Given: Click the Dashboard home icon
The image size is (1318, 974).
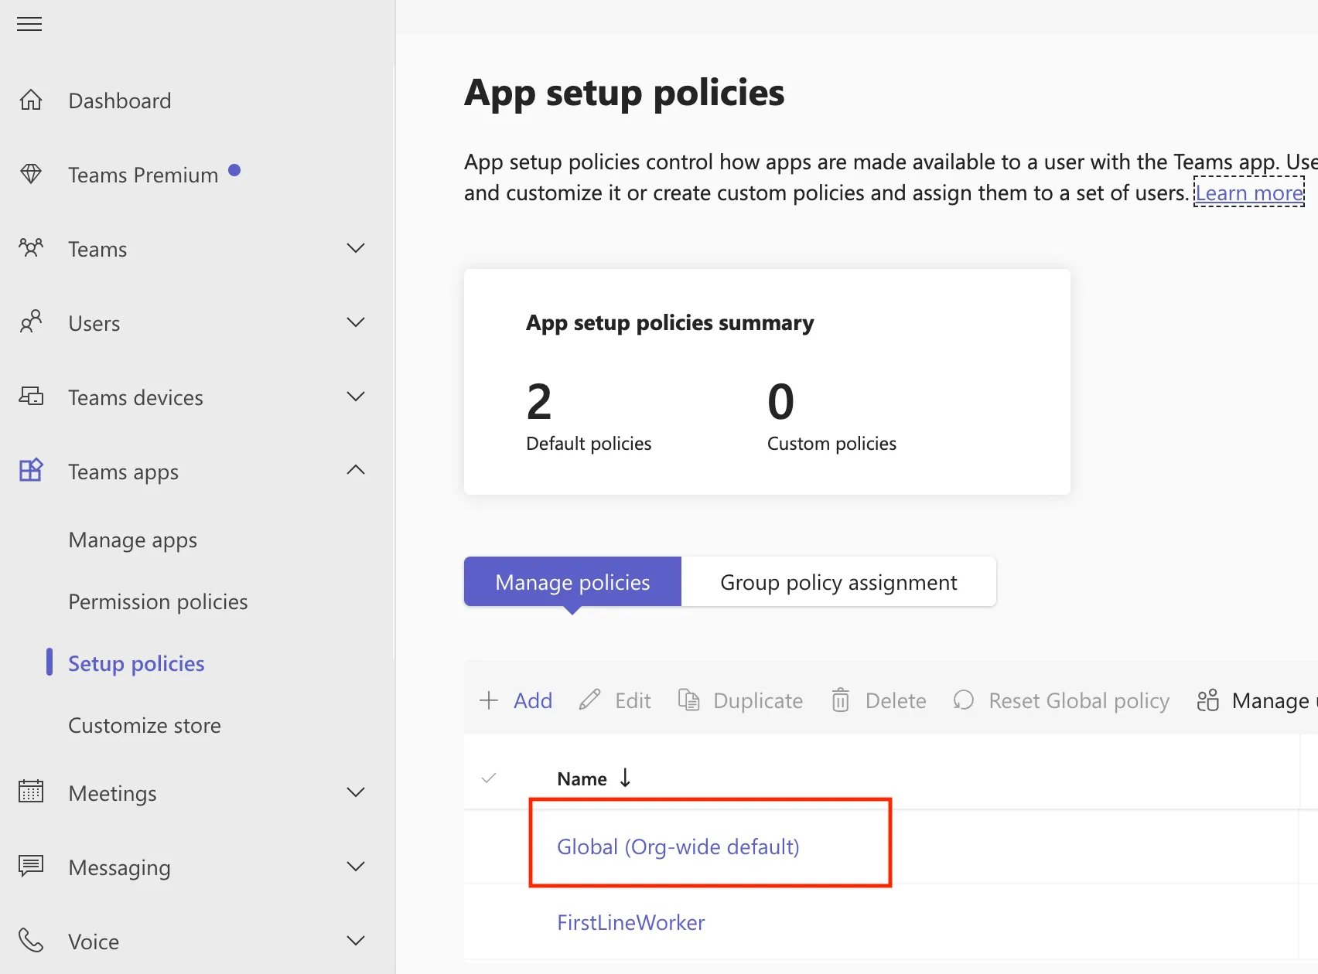Looking at the screenshot, I should click(x=31, y=100).
